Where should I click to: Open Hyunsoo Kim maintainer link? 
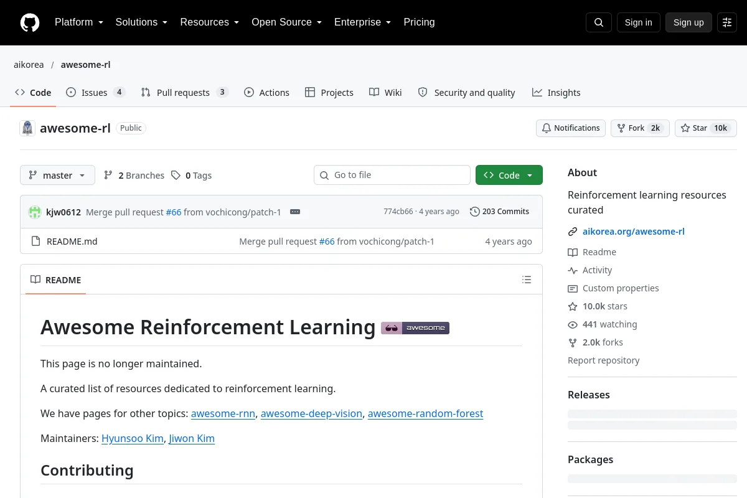click(x=133, y=438)
